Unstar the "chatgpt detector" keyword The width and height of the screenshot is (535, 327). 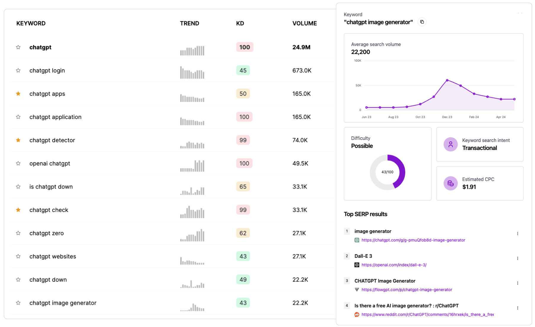18,140
